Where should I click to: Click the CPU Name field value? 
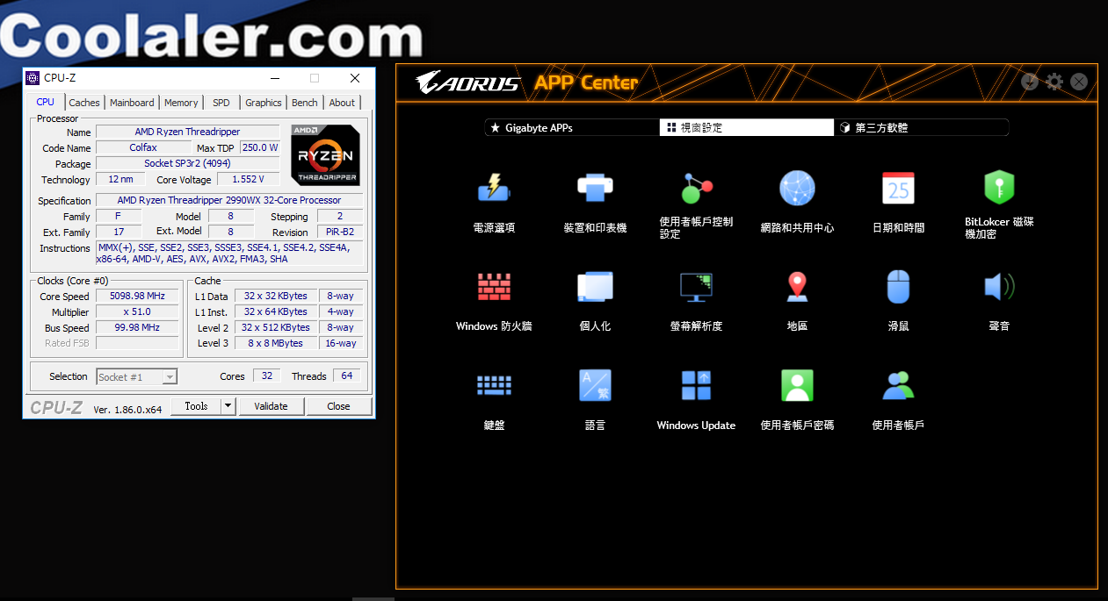pyautogui.click(x=187, y=132)
